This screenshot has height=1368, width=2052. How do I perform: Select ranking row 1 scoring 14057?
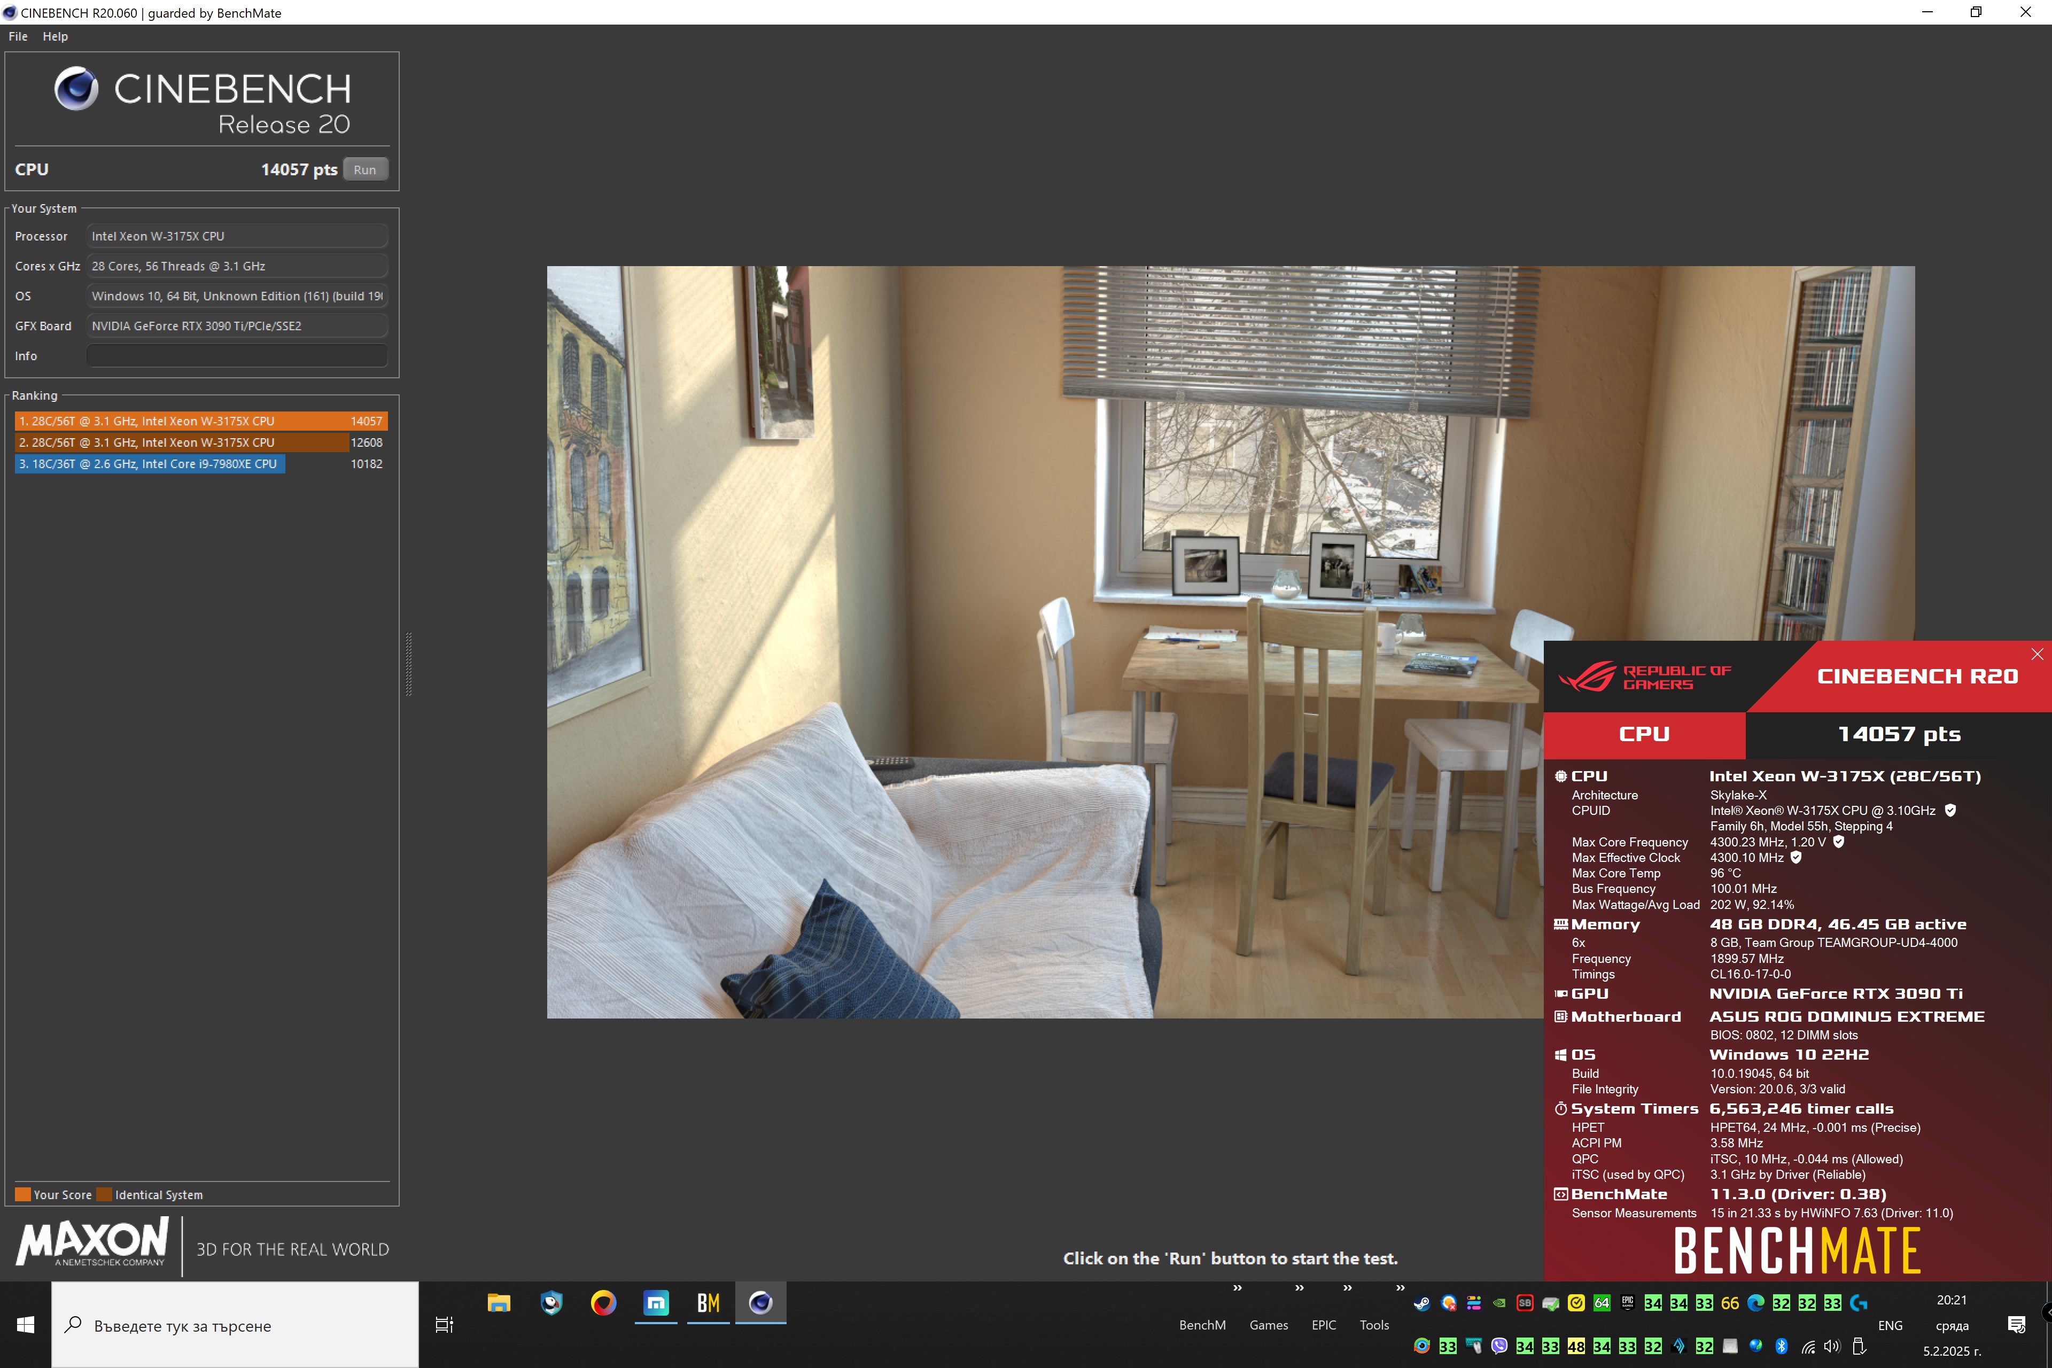click(201, 422)
